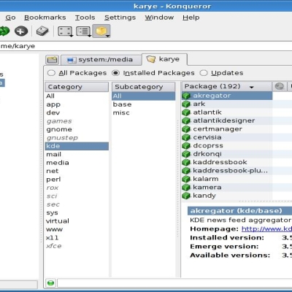Open the list view mode toolbar button

click(83, 31)
